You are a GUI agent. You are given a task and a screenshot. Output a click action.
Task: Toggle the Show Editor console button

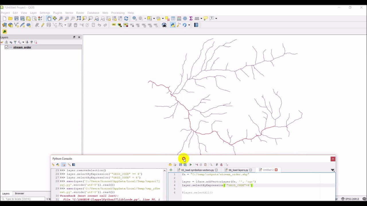pos(63,165)
